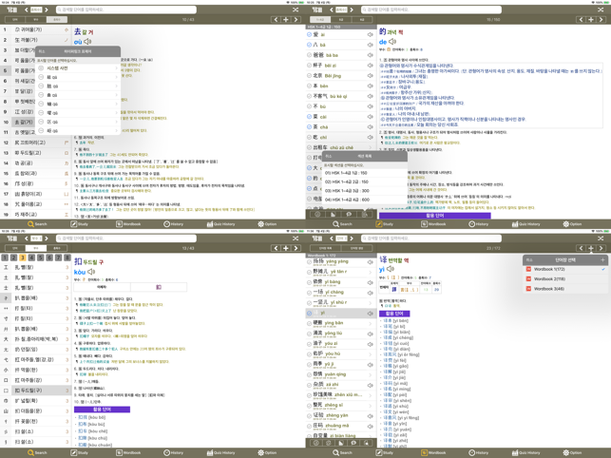
Task: Add new wordbook with popup plus icon
Action: [x=601, y=259]
